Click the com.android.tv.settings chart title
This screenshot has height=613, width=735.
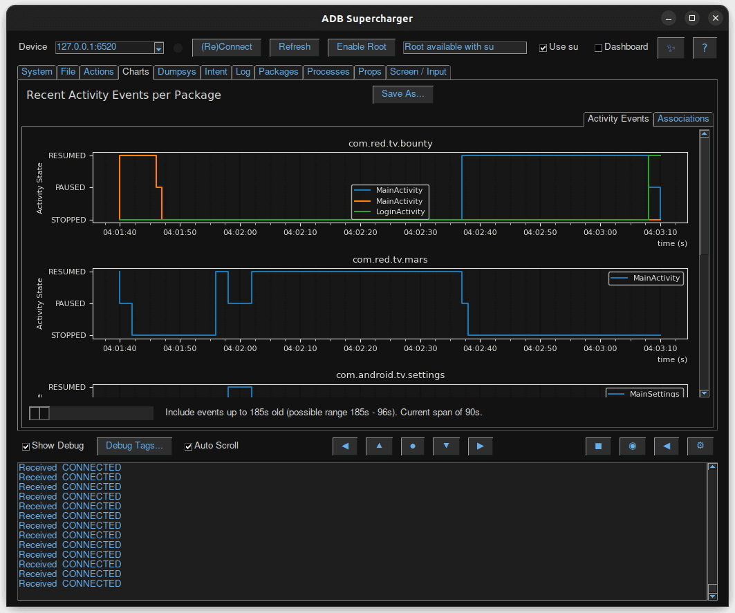[x=391, y=375]
